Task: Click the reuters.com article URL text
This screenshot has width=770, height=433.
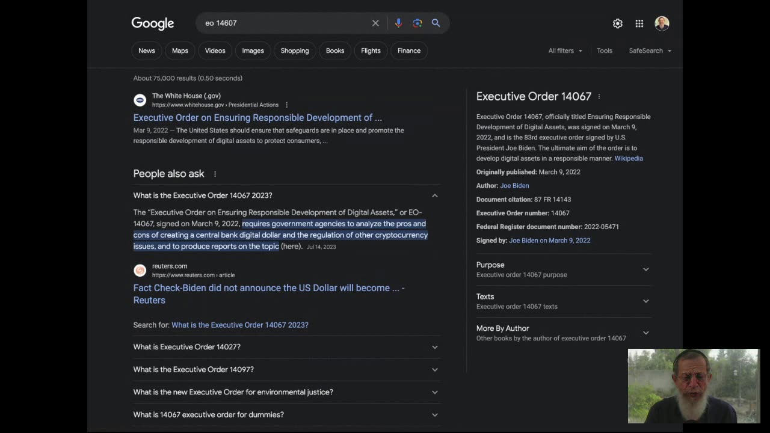Action: [194, 275]
